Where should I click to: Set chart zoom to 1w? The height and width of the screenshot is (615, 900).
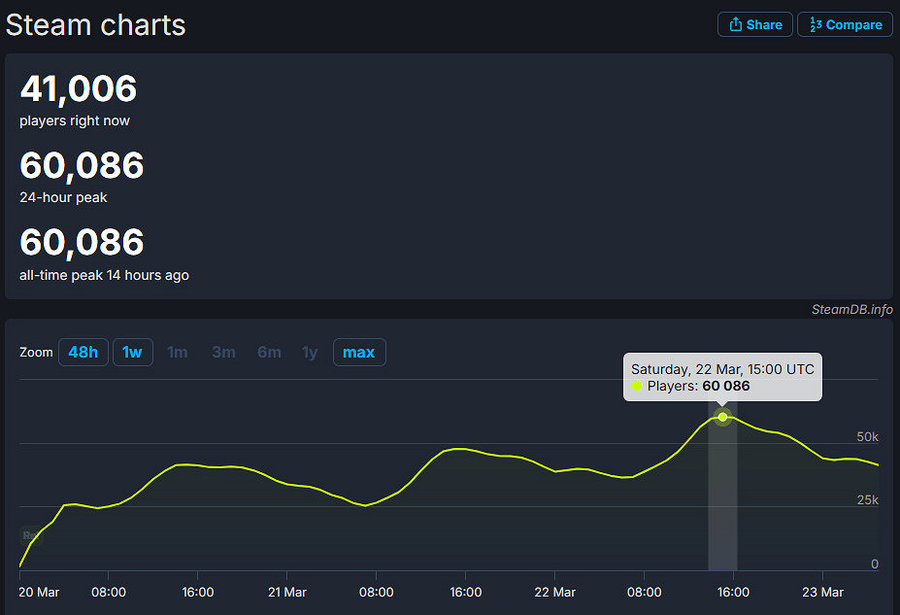[132, 352]
